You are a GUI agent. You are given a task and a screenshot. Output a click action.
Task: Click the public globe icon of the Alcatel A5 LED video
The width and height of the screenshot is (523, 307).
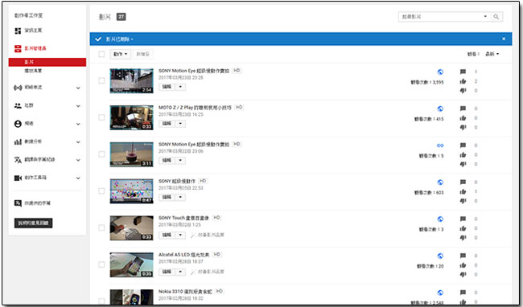tap(440, 256)
